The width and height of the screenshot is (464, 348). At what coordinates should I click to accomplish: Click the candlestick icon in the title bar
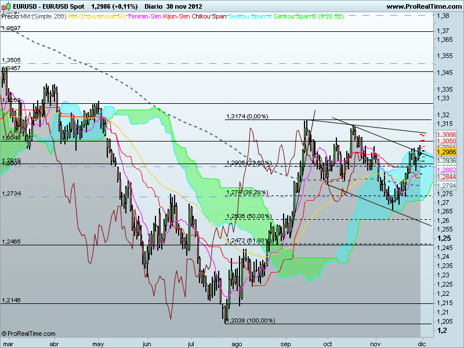(x=6, y=6)
